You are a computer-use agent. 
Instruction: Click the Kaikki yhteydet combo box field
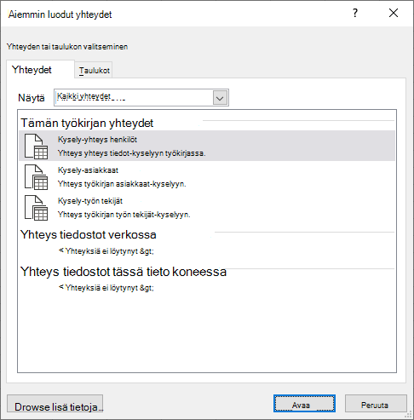click(141, 98)
